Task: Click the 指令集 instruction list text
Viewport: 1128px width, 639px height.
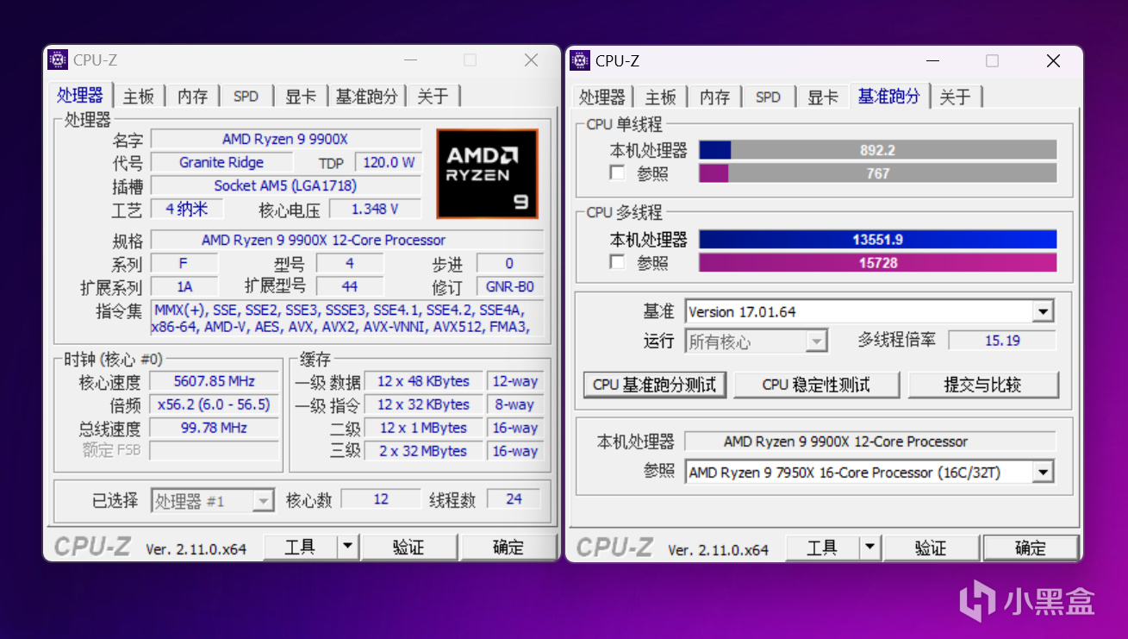Action: [x=347, y=318]
